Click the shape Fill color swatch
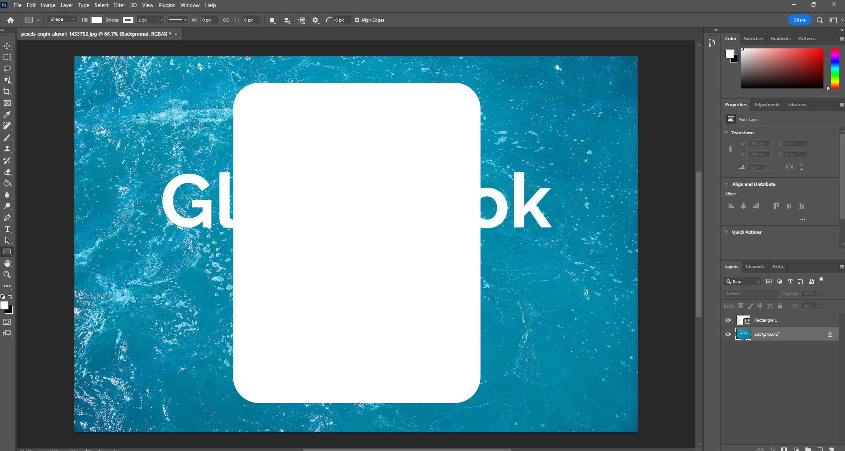Image resolution: width=845 pixels, height=451 pixels. (x=97, y=20)
